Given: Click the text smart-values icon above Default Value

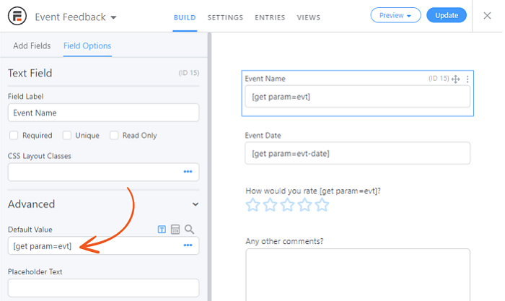Looking at the screenshot, I should pos(162,230).
